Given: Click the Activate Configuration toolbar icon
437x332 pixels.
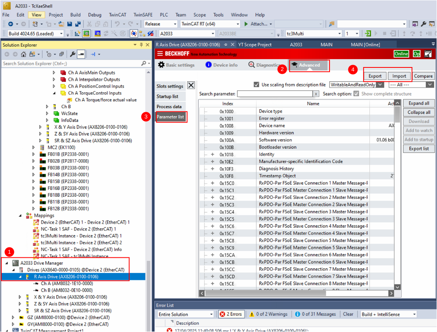Looking at the screenshot, I should click(x=86, y=34).
